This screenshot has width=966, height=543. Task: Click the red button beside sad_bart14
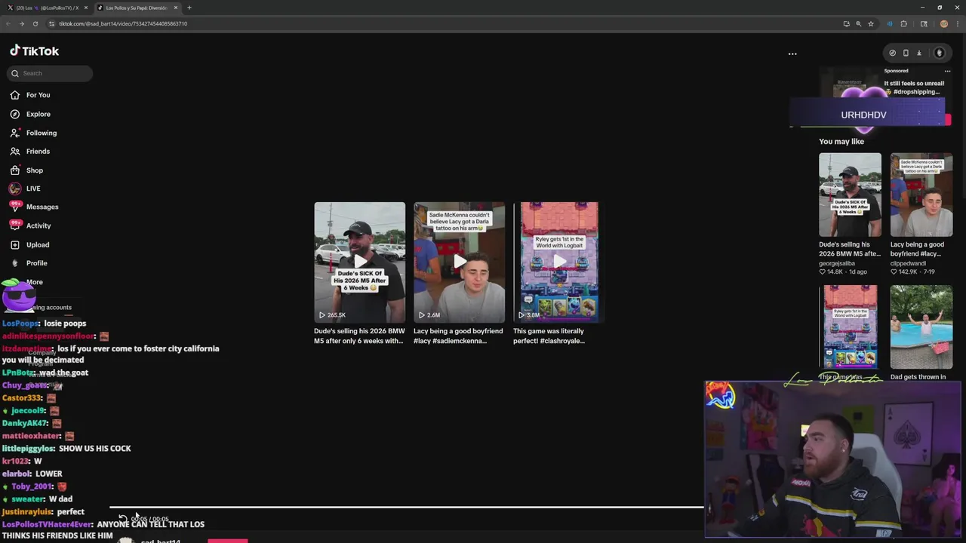227,541
